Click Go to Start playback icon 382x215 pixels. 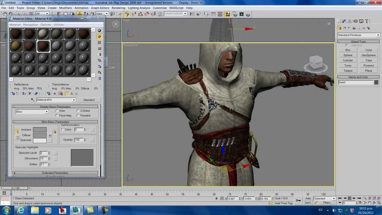click(340, 198)
